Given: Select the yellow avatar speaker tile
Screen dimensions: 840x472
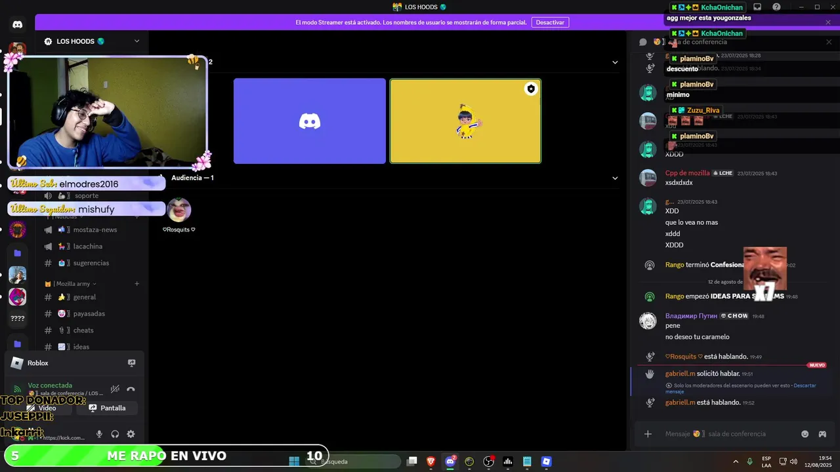Looking at the screenshot, I should [x=465, y=121].
